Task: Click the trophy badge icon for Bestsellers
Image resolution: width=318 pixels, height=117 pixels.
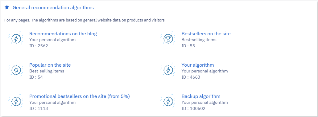Action: 168,38
